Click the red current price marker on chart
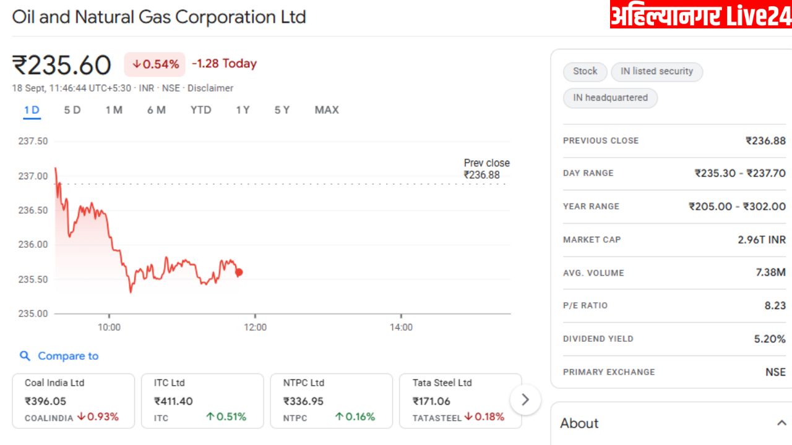Image resolution: width=792 pixels, height=445 pixels. coord(239,272)
